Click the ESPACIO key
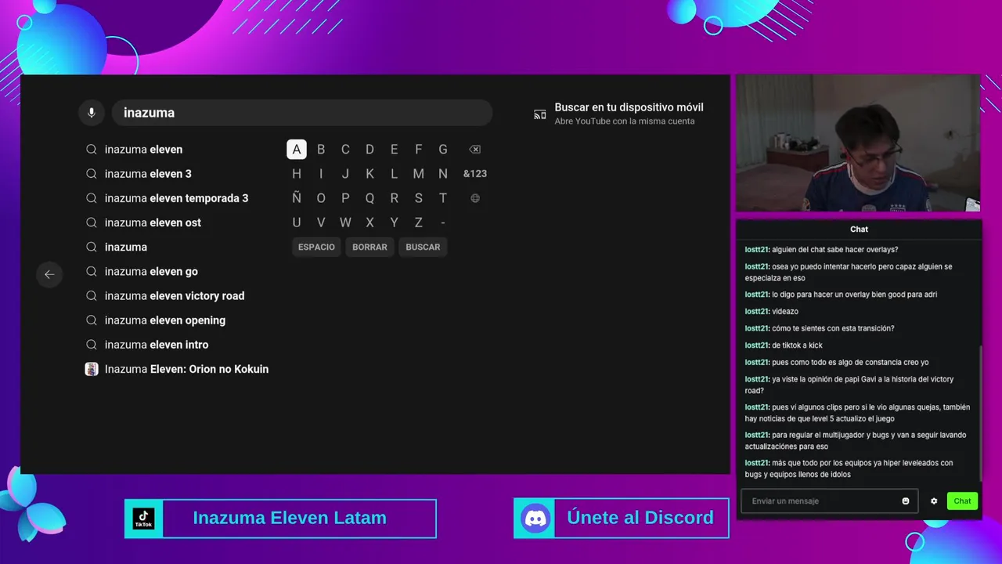 click(316, 247)
